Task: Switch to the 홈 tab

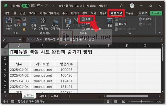Action: [15, 13]
